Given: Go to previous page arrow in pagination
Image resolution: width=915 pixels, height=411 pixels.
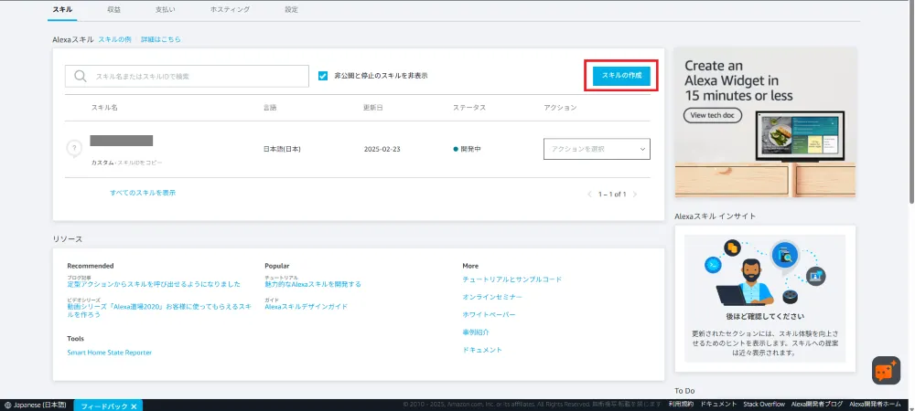Looking at the screenshot, I should click(589, 195).
